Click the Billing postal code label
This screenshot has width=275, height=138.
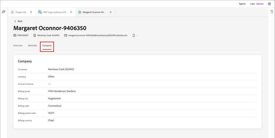click(x=27, y=113)
